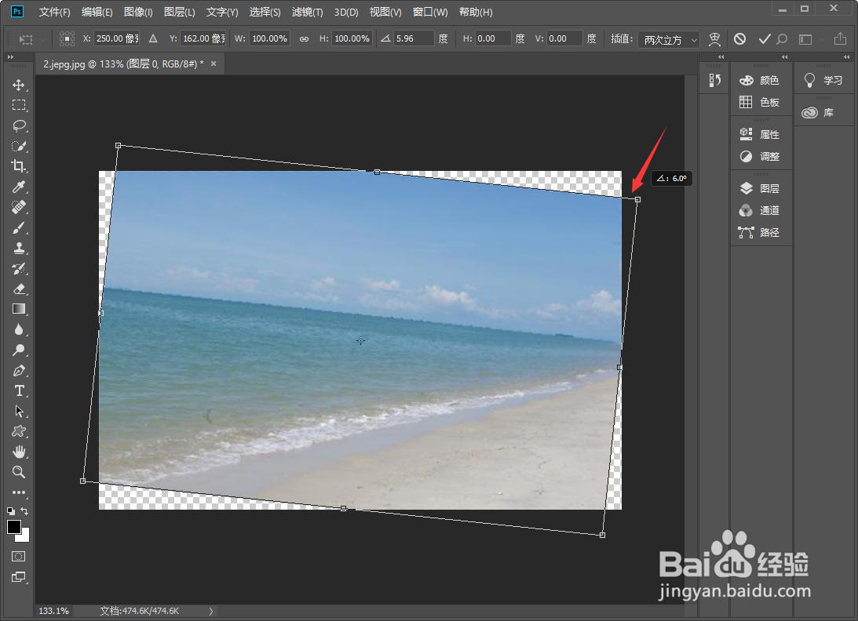Select the Spot Healing Brush tool
Screen dimensions: 858x621
pos(19,207)
